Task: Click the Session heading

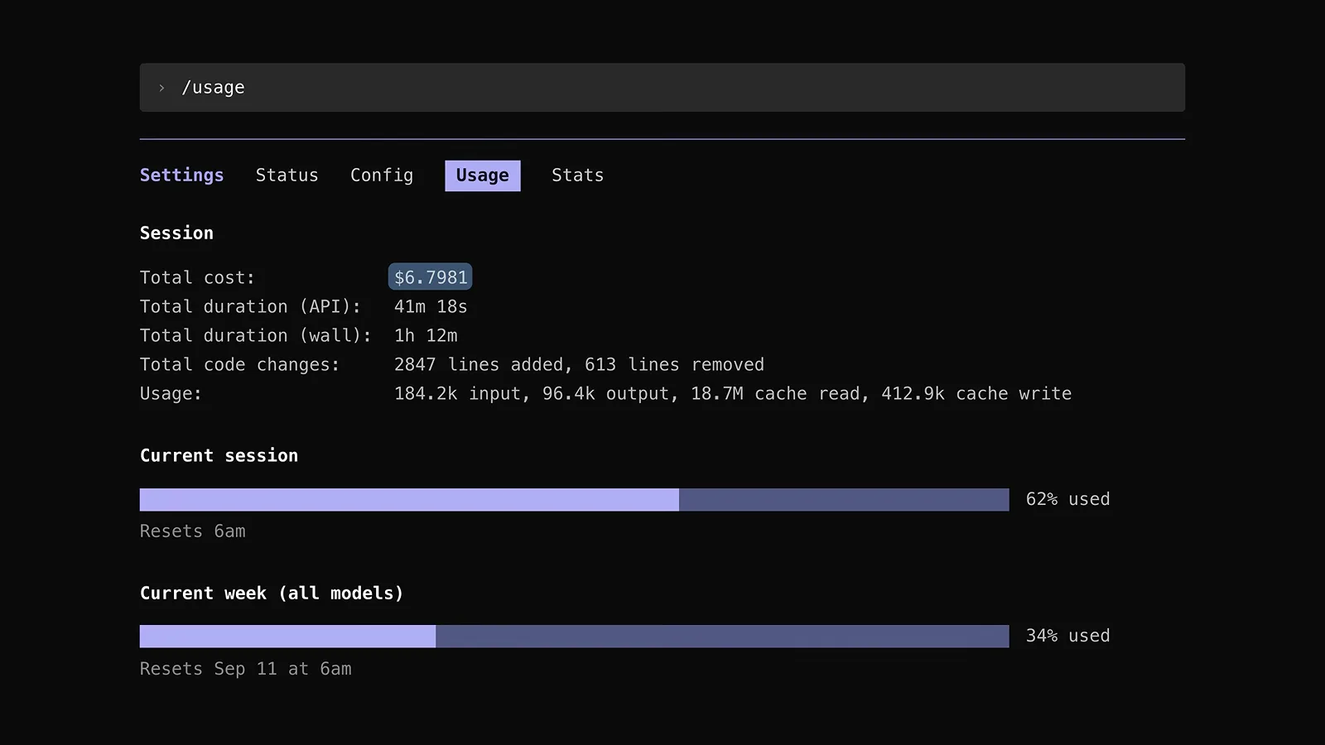Action: [176, 233]
